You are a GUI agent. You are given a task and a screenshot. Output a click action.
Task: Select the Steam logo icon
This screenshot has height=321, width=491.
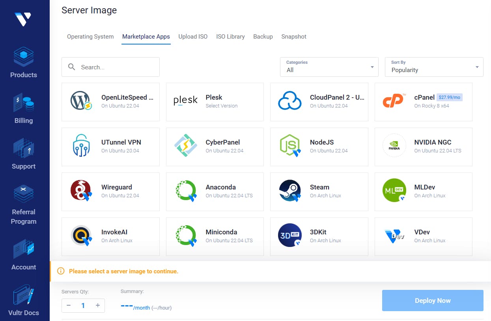[x=290, y=191]
